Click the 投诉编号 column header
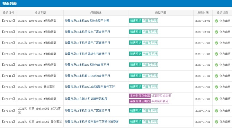Viewport: 232px width, 128px height. (8, 13)
